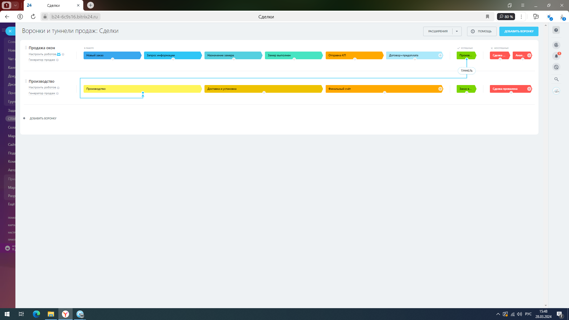Click plus icon on Финальный счёт stage

click(x=440, y=89)
